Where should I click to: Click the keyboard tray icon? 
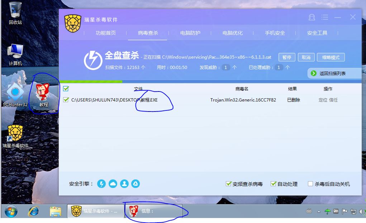309,211
